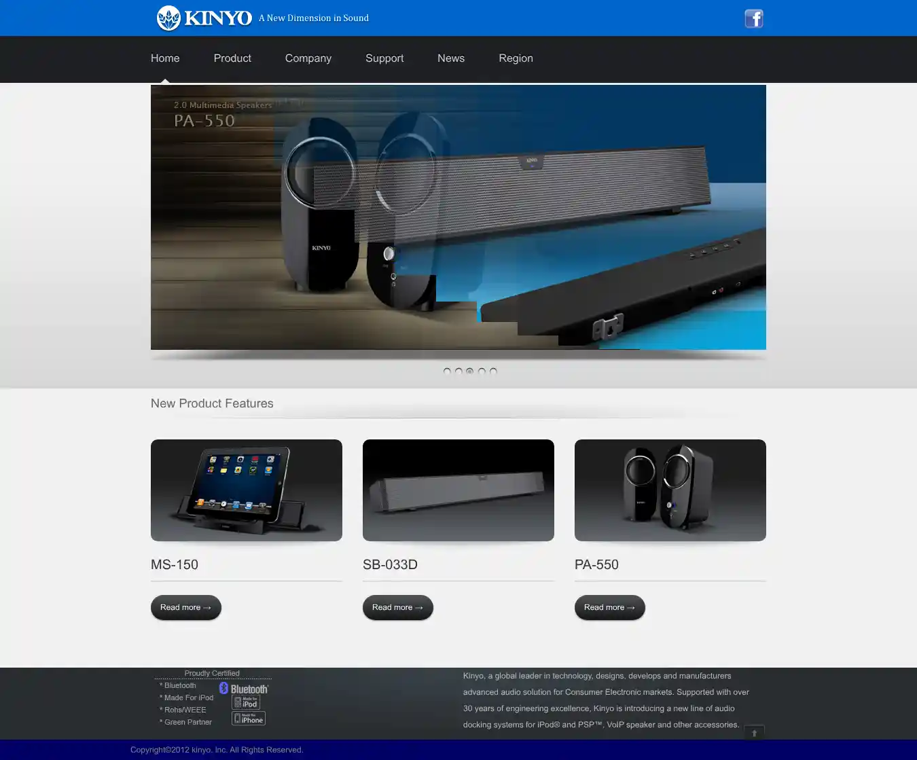Viewport: 917px width, 760px height.
Task: Click the Bluetooth certification logo
Action: pos(244,689)
